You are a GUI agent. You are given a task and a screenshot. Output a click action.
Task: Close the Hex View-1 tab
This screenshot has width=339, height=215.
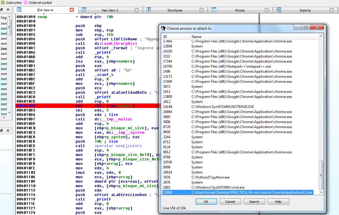click(x=137, y=10)
